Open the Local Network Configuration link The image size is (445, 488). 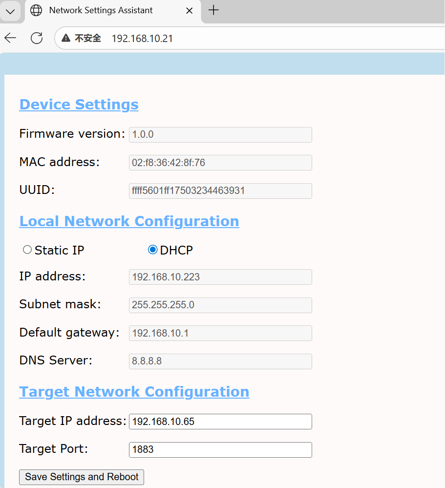coord(129,221)
